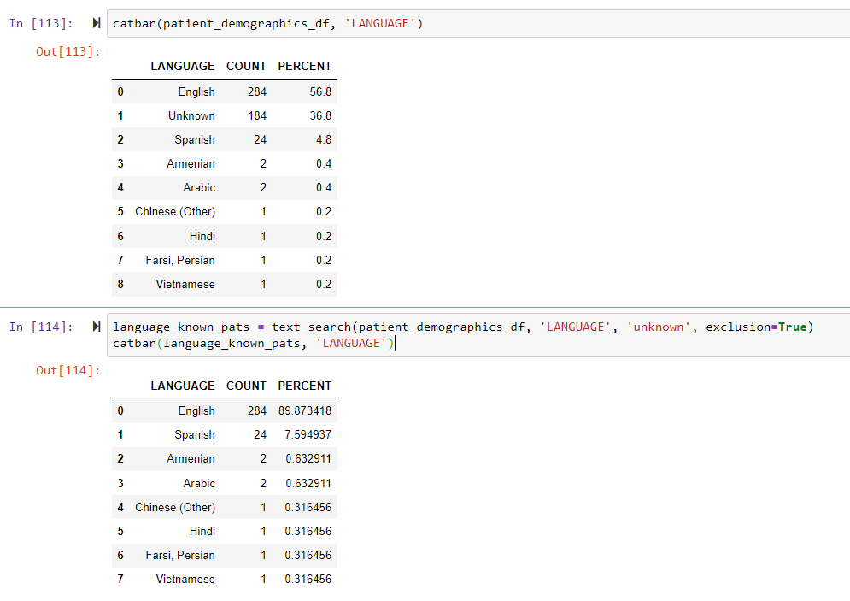Click the Farsi, Persian row in second table
Viewport: 850px width, 601px height.
pos(183,555)
